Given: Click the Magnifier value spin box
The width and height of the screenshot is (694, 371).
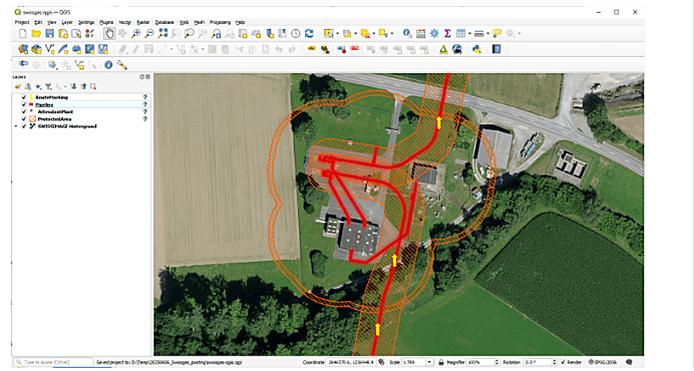Looking at the screenshot, I should [483, 363].
